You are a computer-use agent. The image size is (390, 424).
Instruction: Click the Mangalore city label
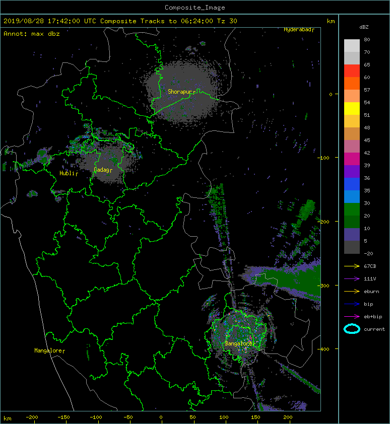[48, 350]
